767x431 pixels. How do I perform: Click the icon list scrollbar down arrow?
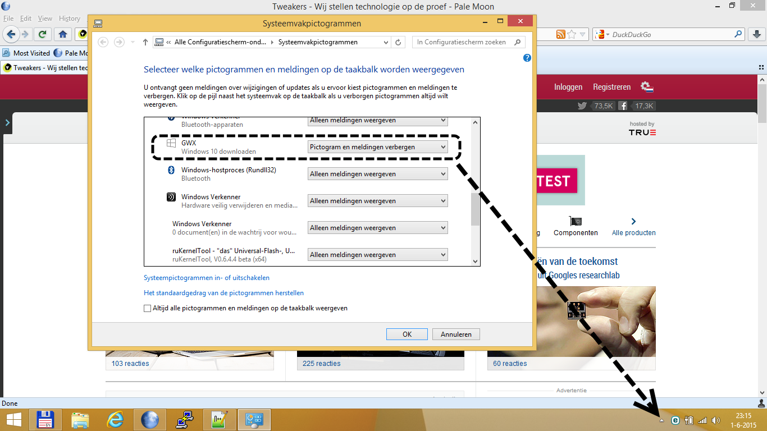pyautogui.click(x=476, y=261)
